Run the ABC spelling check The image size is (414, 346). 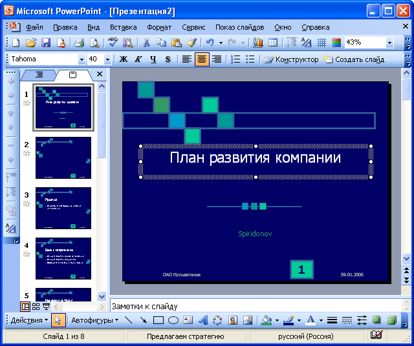click(113, 42)
